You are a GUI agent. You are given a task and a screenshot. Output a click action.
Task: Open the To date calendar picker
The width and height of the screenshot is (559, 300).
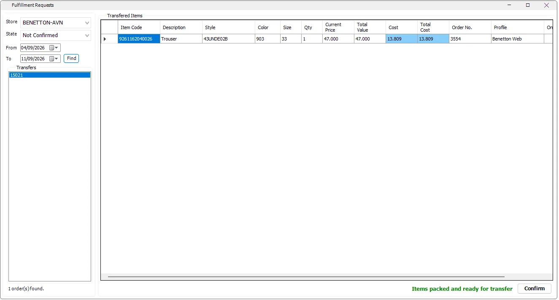[54, 59]
